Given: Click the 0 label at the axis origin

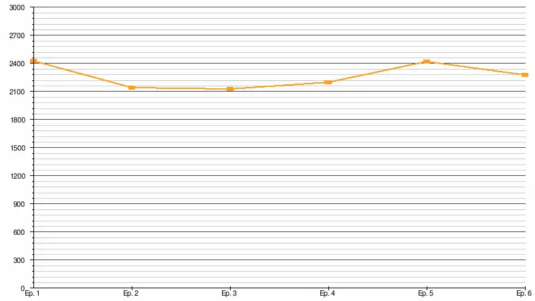Looking at the screenshot, I should click(x=23, y=288).
